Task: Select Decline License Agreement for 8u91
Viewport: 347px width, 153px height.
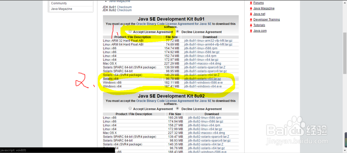Action: tap(177, 32)
